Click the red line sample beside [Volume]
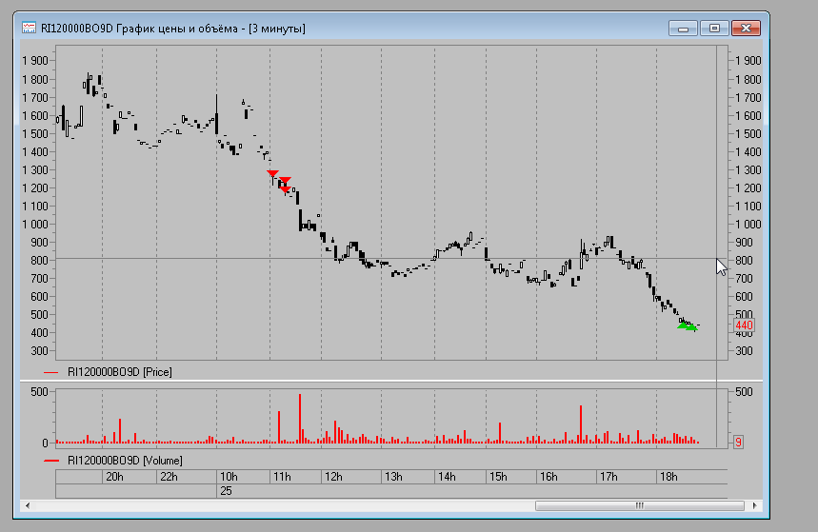The height and width of the screenshot is (532, 818). click(x=51, y=461)
